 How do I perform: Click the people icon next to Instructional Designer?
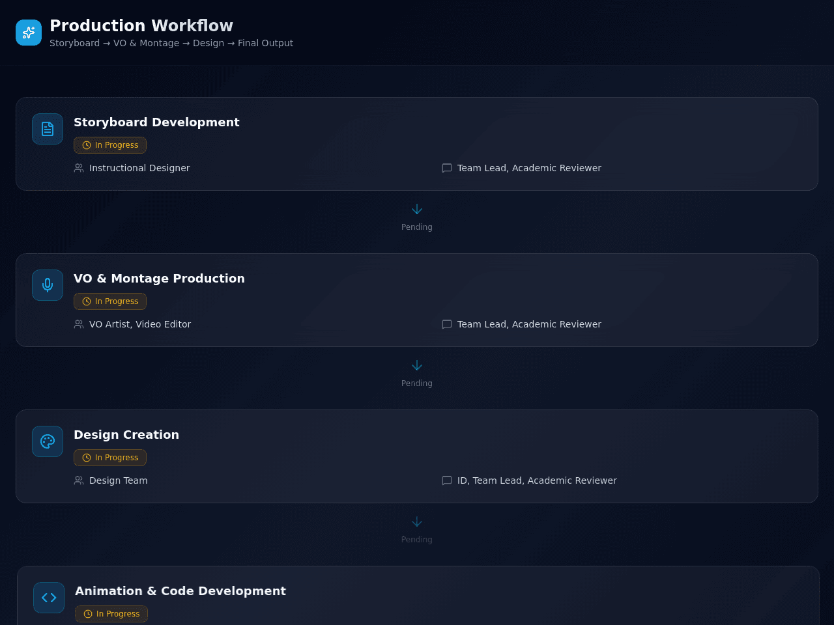pos(79,168)
